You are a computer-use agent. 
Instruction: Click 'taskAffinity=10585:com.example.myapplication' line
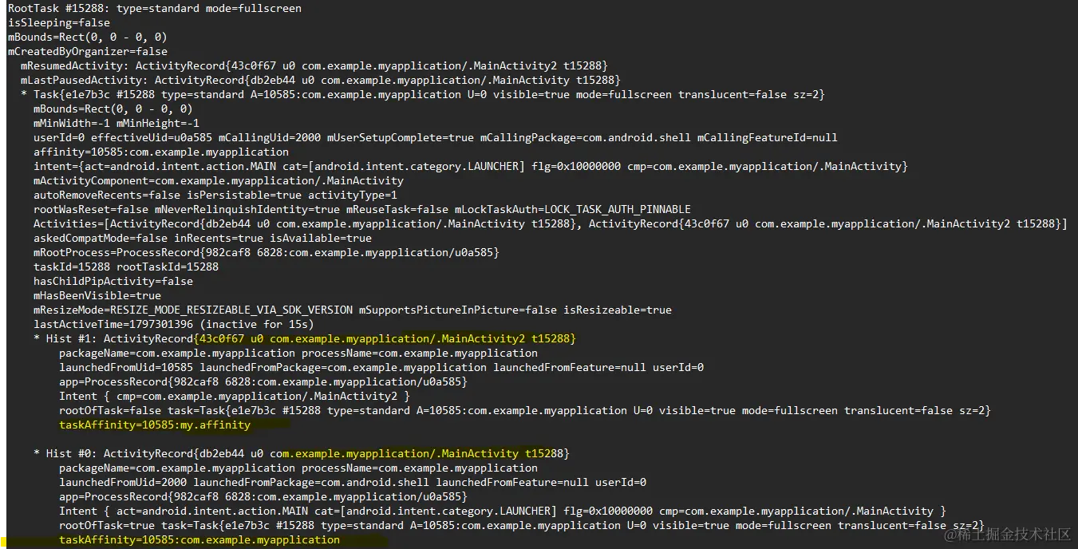(199, 540)
